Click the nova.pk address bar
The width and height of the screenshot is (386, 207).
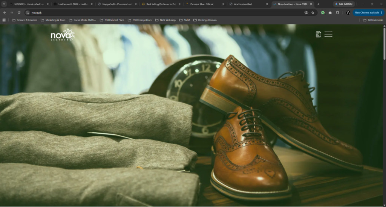point(165,12)
